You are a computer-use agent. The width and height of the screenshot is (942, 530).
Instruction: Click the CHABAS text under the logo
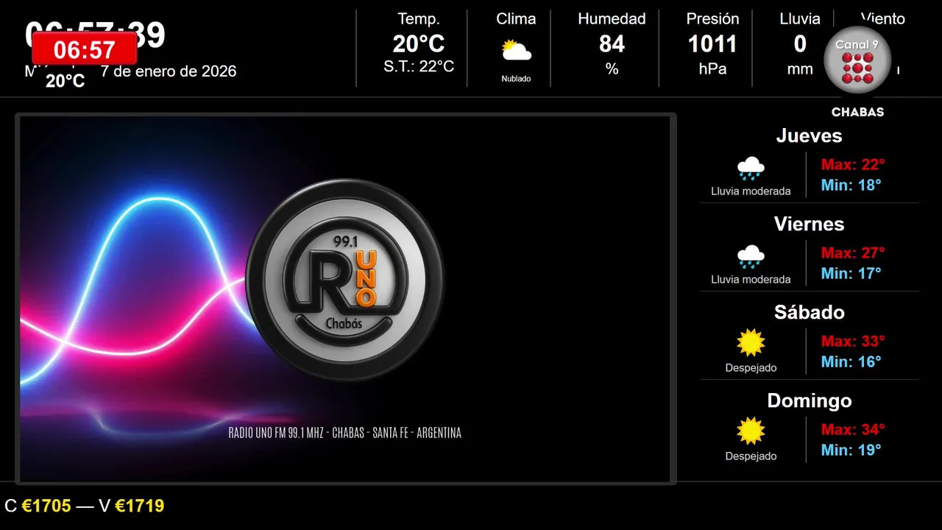pos(857,113)
